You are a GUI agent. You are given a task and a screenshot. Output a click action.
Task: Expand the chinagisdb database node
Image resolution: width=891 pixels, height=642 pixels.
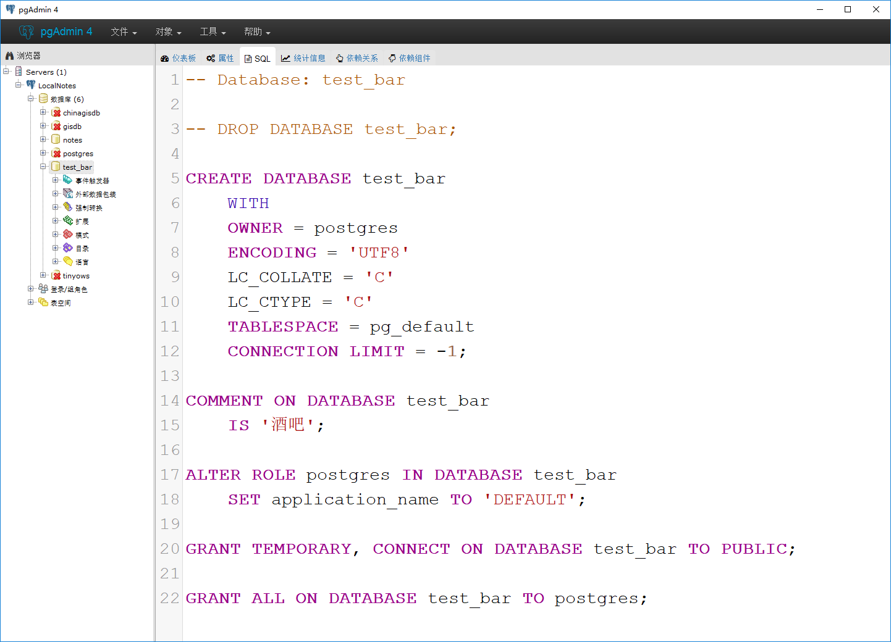tap(43, 112)
